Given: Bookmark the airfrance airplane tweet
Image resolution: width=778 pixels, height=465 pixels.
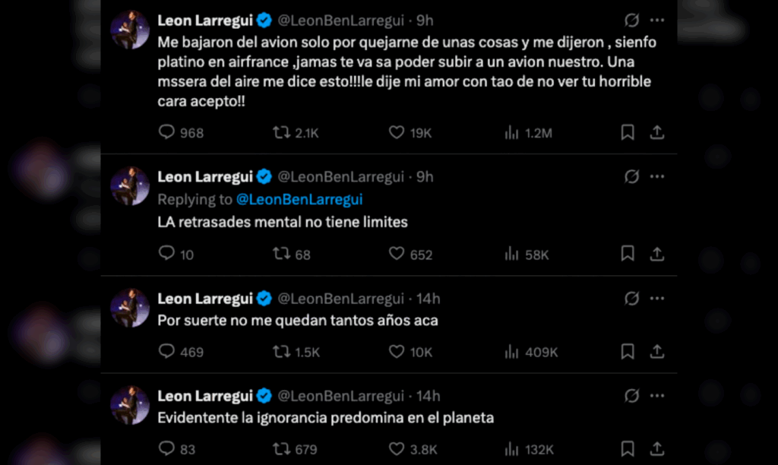Looking at the screenshot, I should point(628,133).
